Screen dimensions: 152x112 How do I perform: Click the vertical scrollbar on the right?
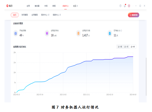pyautogui.click(x=146, y=77)
